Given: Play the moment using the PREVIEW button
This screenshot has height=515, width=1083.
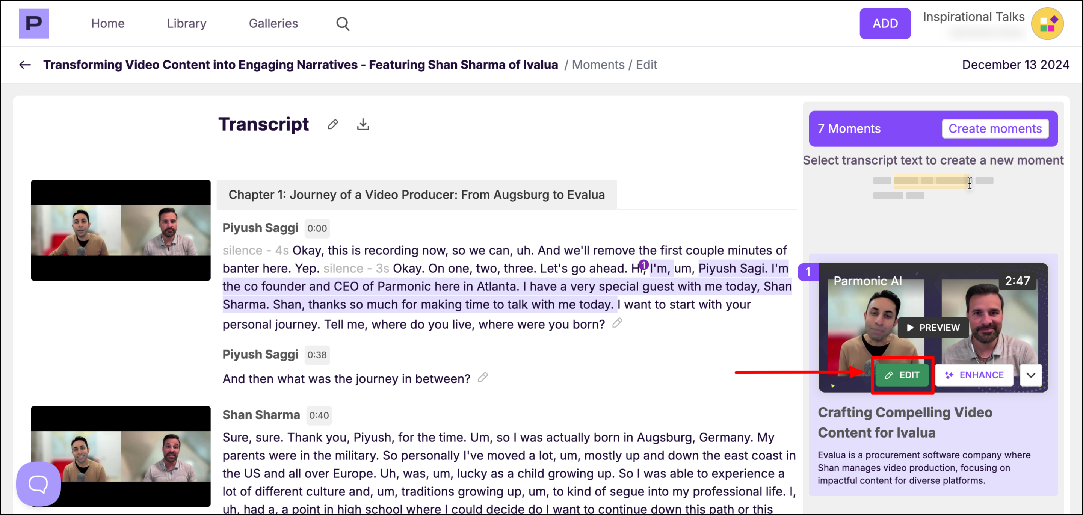Looking at the screenshot, I should (x=933, y=328).
